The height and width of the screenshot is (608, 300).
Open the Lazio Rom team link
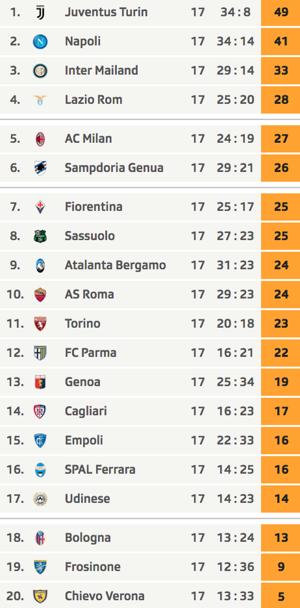tap(93, 99)
